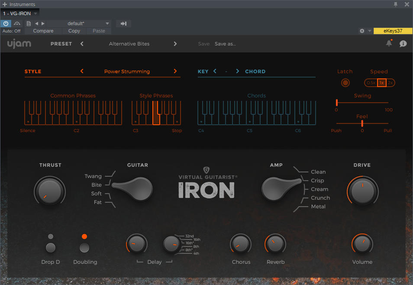This screenshot has width=413, height=285.
Task: Click the Delay amount knob
Action: [x=136, y=244]
